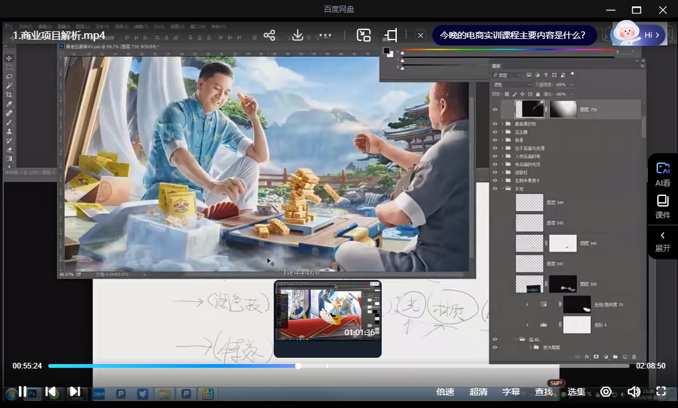The image size is (678, 408).
Task: Expand the side panel via 展开
Action: click(x=662, y=242)
